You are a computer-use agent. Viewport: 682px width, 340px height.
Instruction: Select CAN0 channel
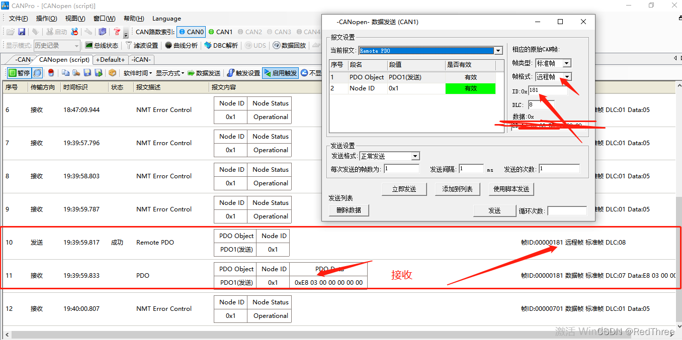(191, 32)
